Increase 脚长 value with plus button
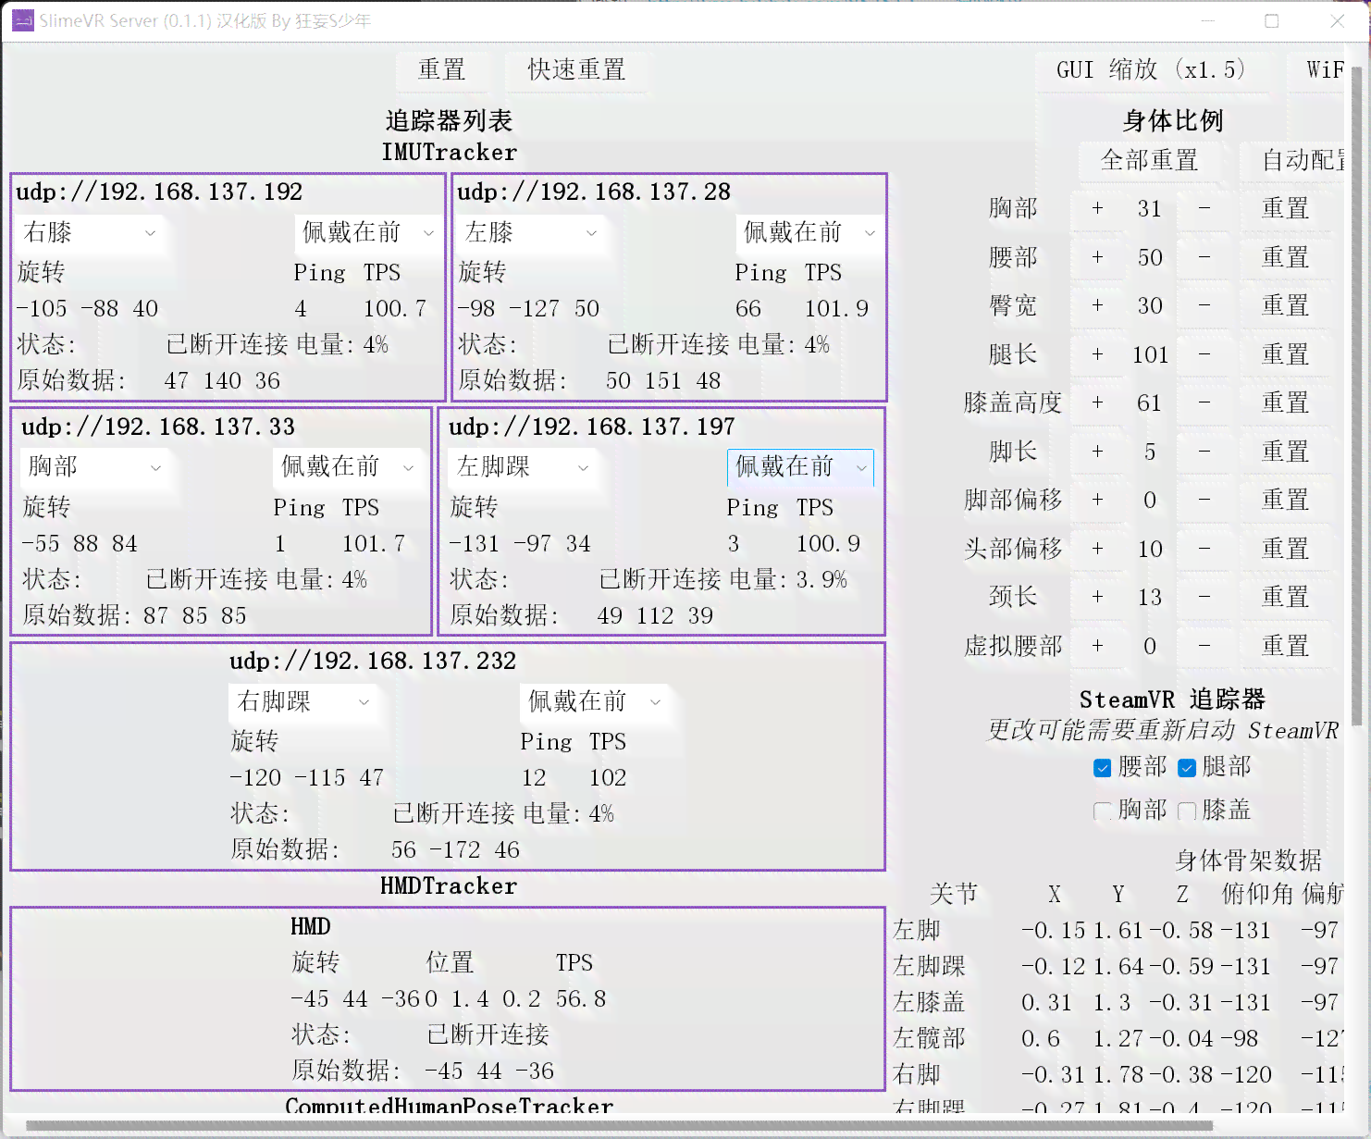This screenshot has width=1371, height=1139. pyautogui.click(x=1097, y=452)
